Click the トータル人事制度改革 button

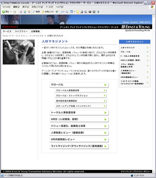pos(79,113)
